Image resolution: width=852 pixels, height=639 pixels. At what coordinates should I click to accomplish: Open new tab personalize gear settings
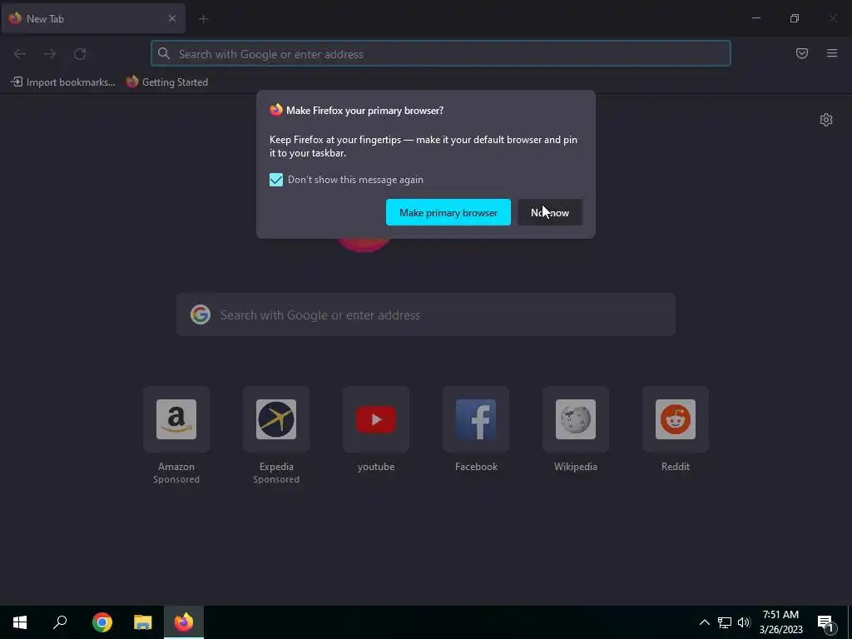826,120
